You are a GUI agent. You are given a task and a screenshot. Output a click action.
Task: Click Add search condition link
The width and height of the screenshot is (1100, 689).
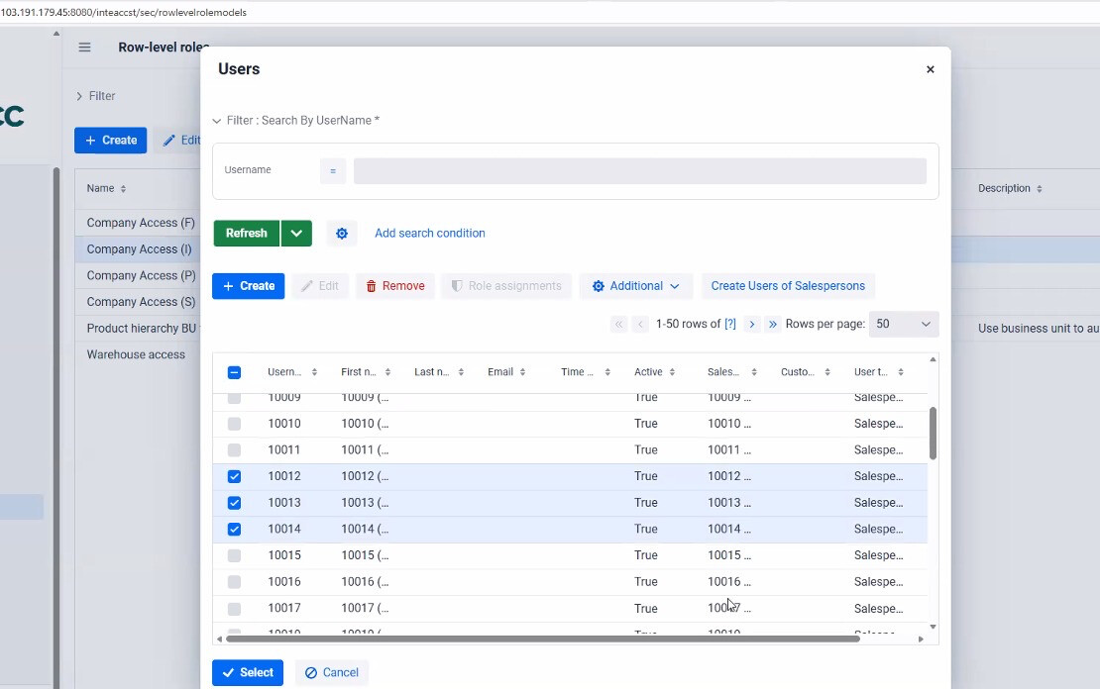tap(429, 234)
